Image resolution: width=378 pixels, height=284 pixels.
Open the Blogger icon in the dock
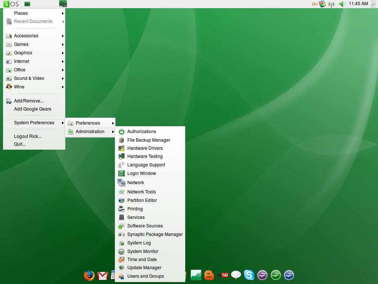209,275
